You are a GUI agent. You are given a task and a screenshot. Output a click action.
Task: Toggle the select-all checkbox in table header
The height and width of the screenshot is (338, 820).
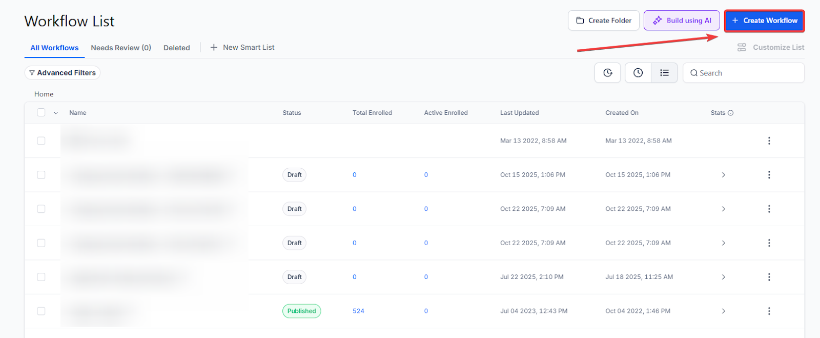click(41, 112)
